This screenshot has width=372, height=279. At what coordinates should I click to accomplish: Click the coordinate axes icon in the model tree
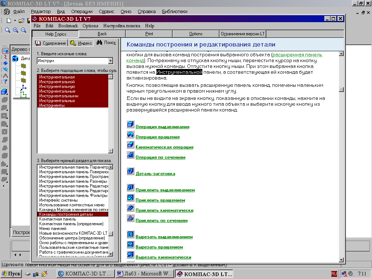[24, 88]
